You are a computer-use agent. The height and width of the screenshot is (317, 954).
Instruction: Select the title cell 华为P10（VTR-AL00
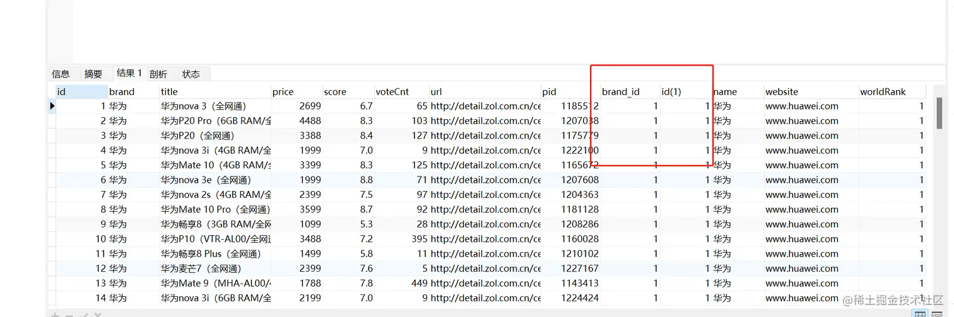click(215, 239)
